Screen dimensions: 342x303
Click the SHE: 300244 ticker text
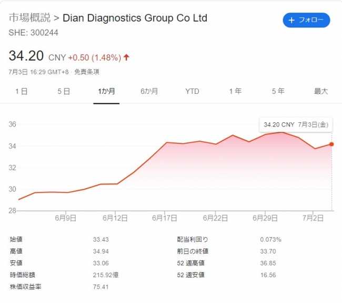[33, 33]
